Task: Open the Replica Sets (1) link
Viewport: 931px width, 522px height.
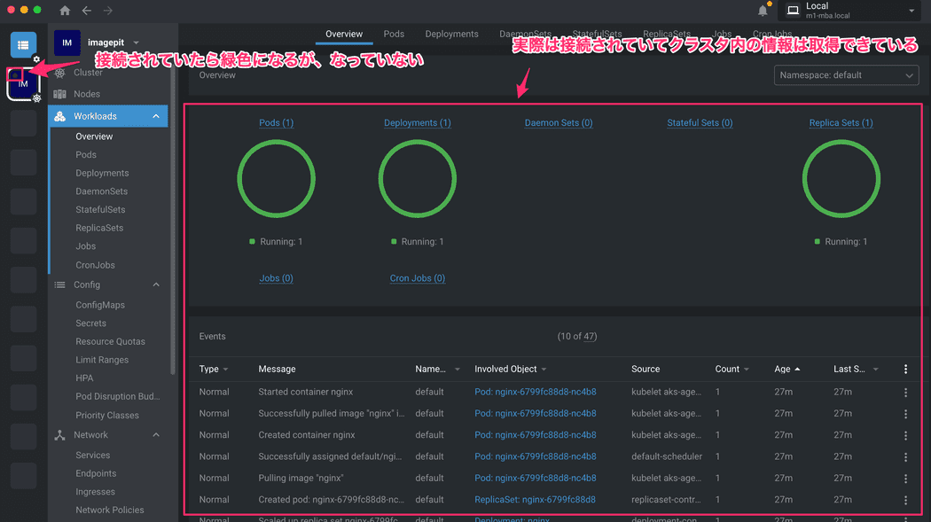Action: [x=841, y=123]
